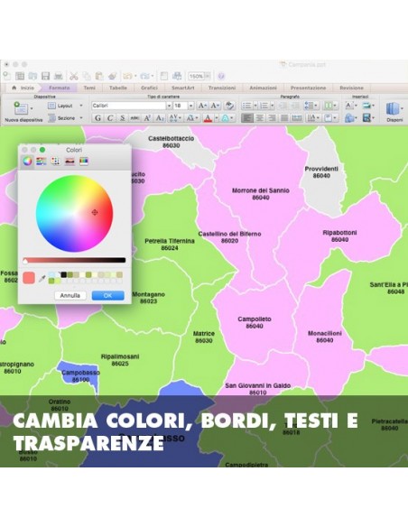Click the Copy icon in the toolbar

[x=87, y=77]
